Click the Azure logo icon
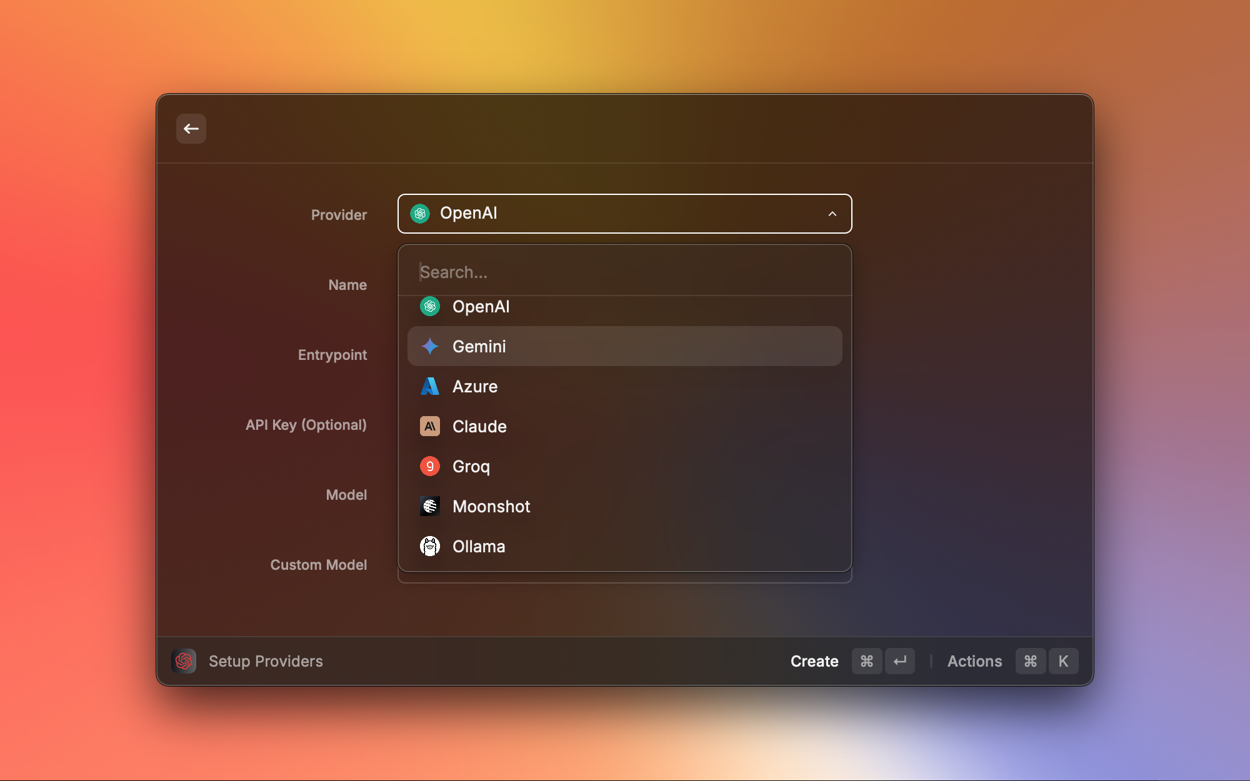 click(x=430, y=386)
